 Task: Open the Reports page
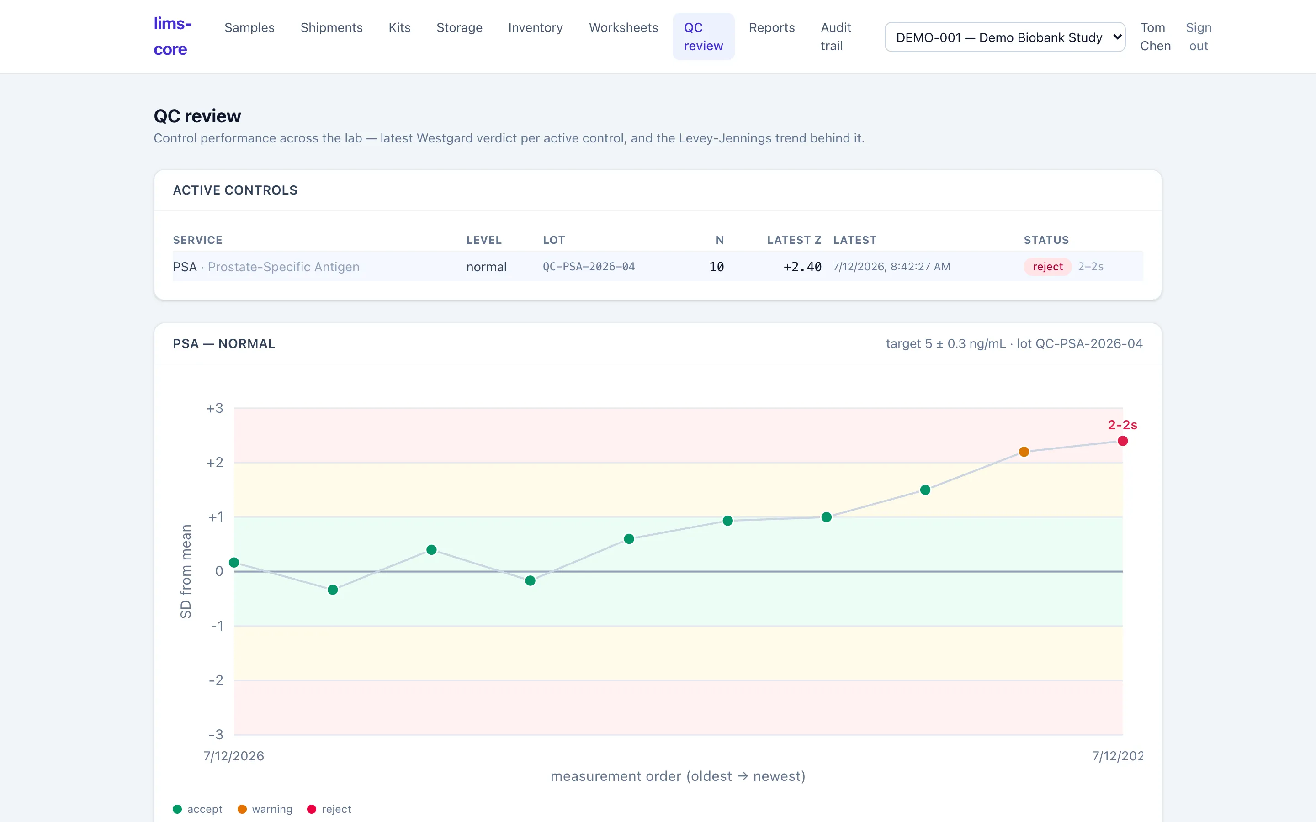click(772, 28)
